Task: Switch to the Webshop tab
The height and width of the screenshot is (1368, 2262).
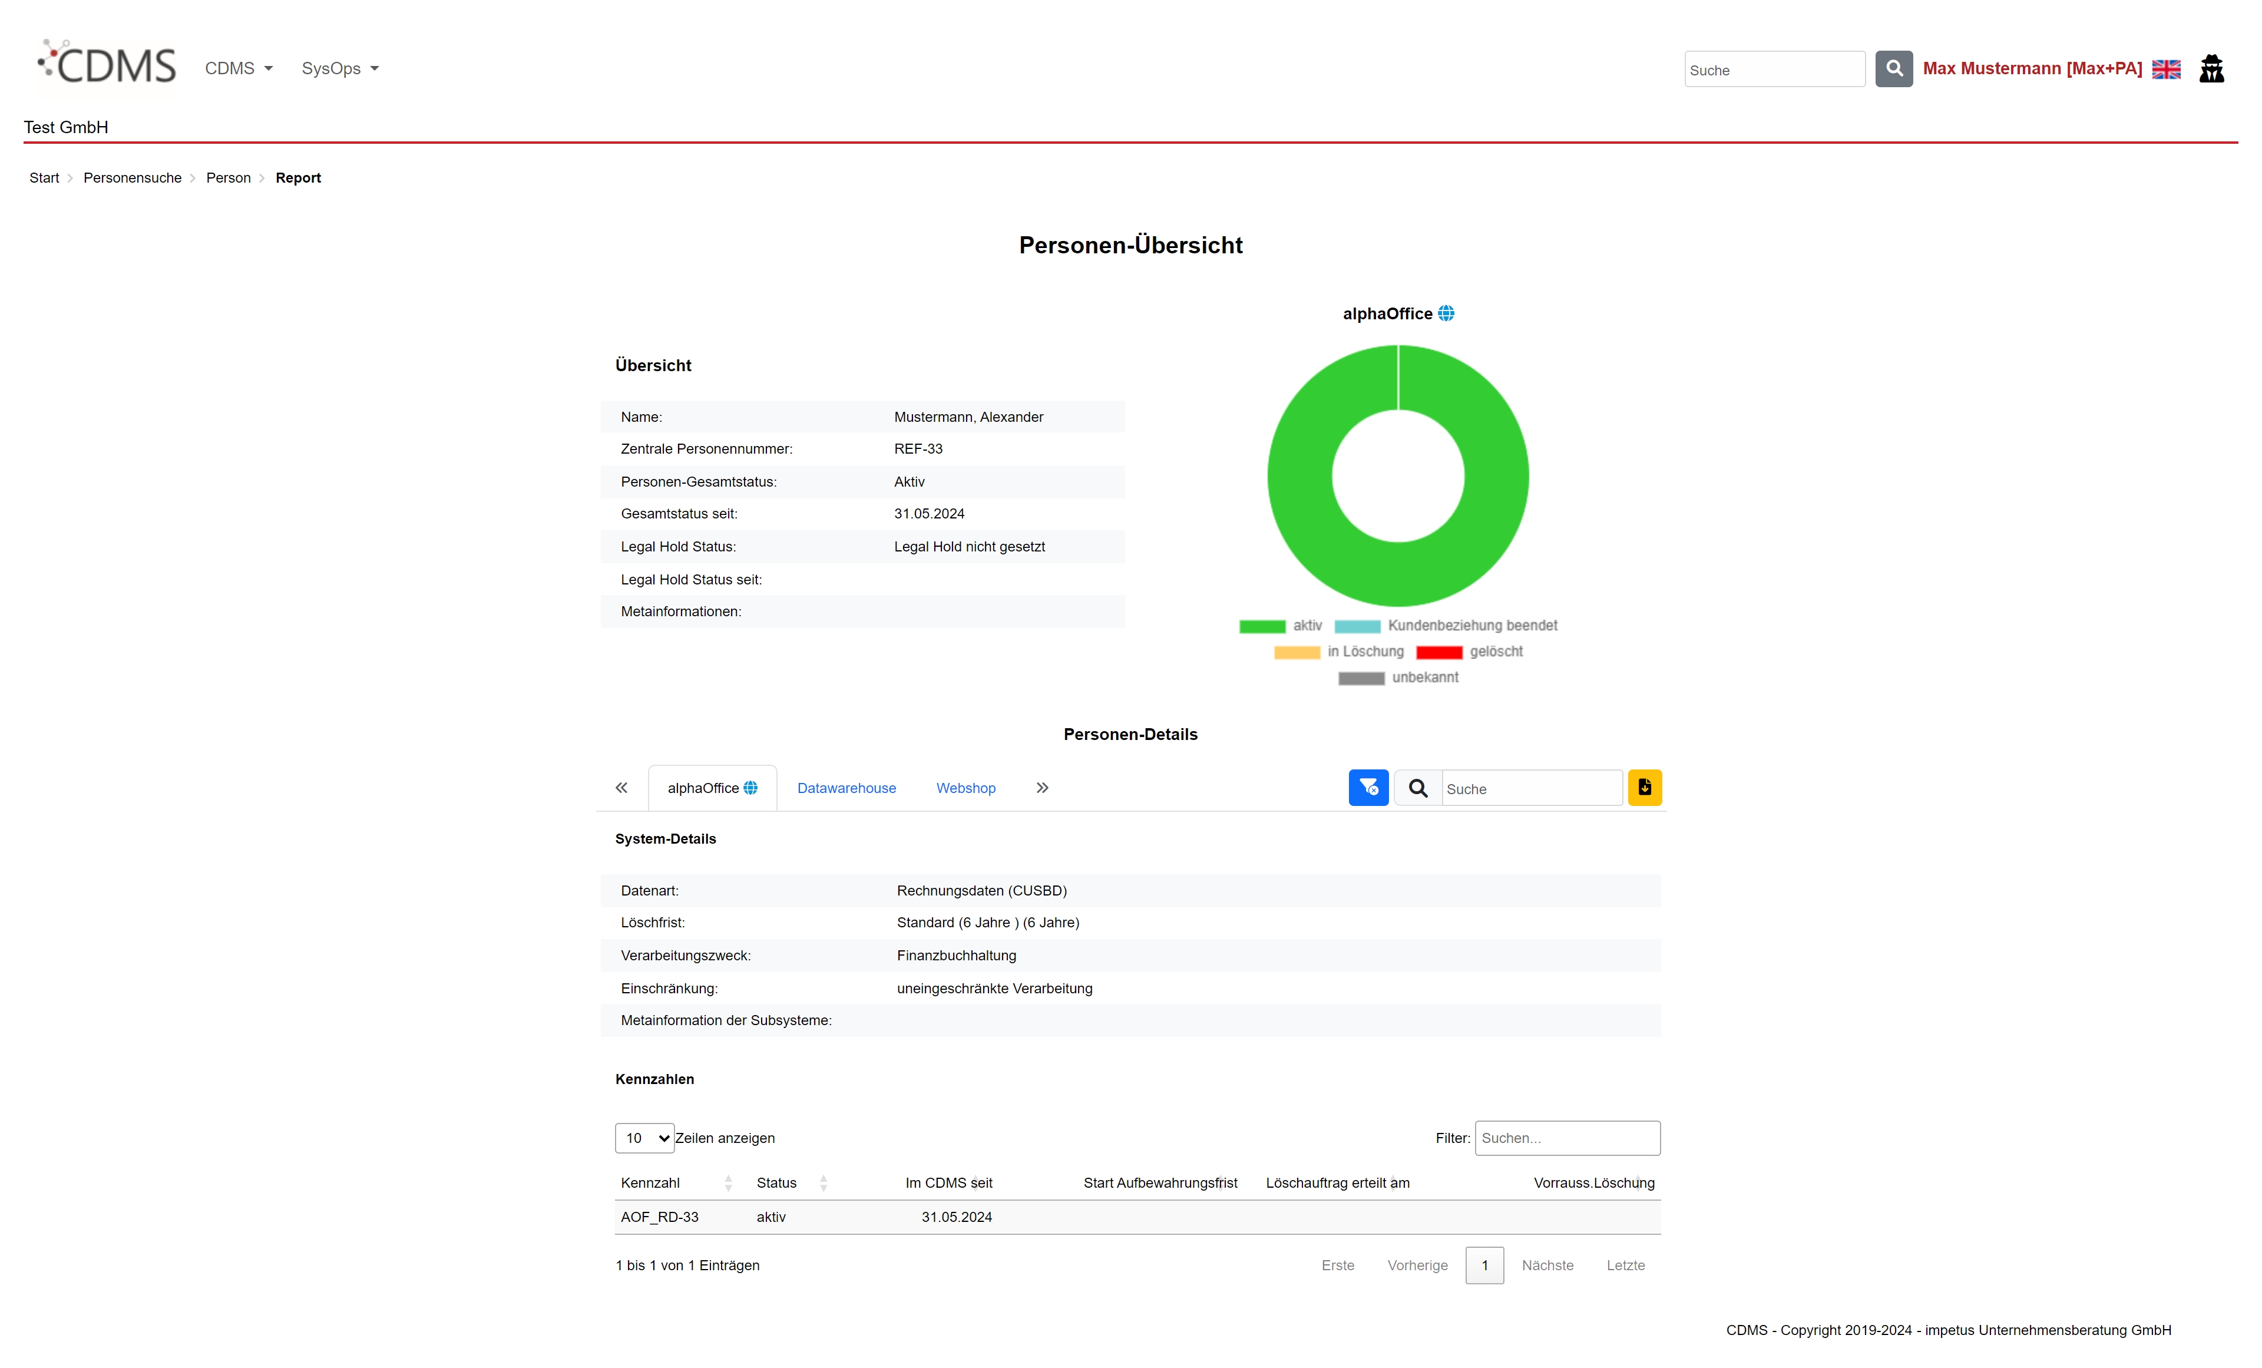Action: (965, 788)
